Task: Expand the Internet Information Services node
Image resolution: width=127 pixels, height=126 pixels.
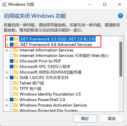Action: [7, 50]
